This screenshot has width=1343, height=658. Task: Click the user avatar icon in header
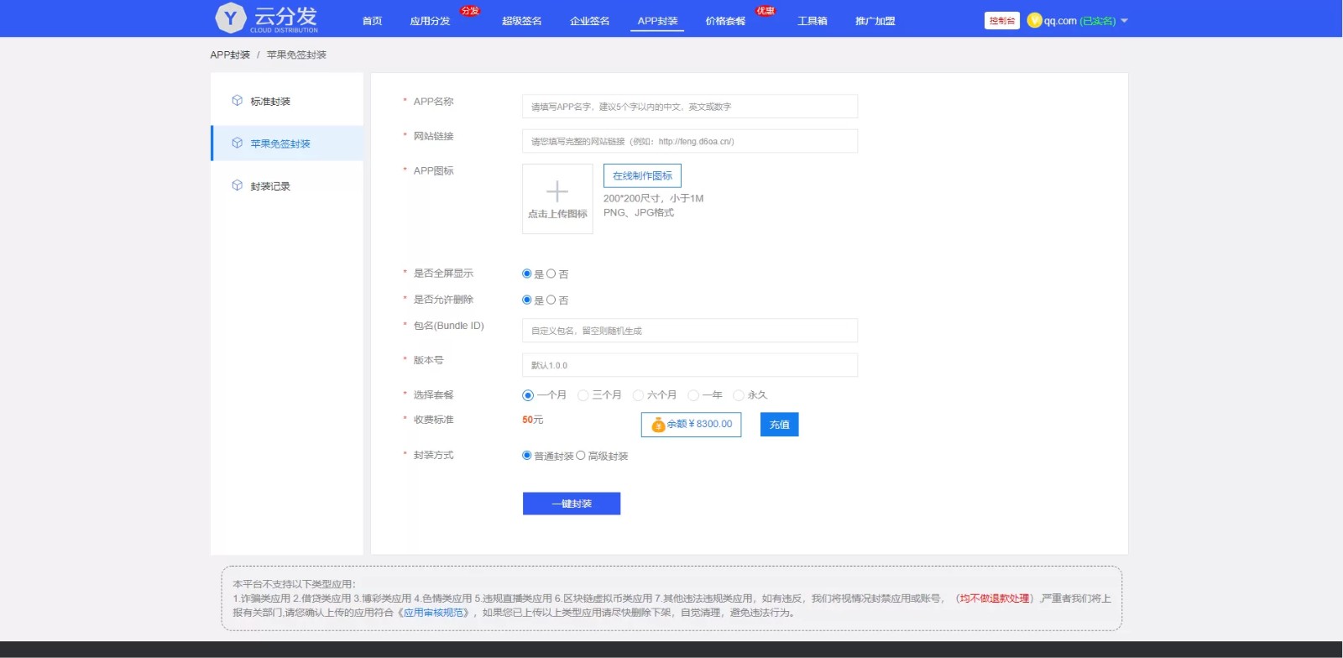(x=1034, y=20)
